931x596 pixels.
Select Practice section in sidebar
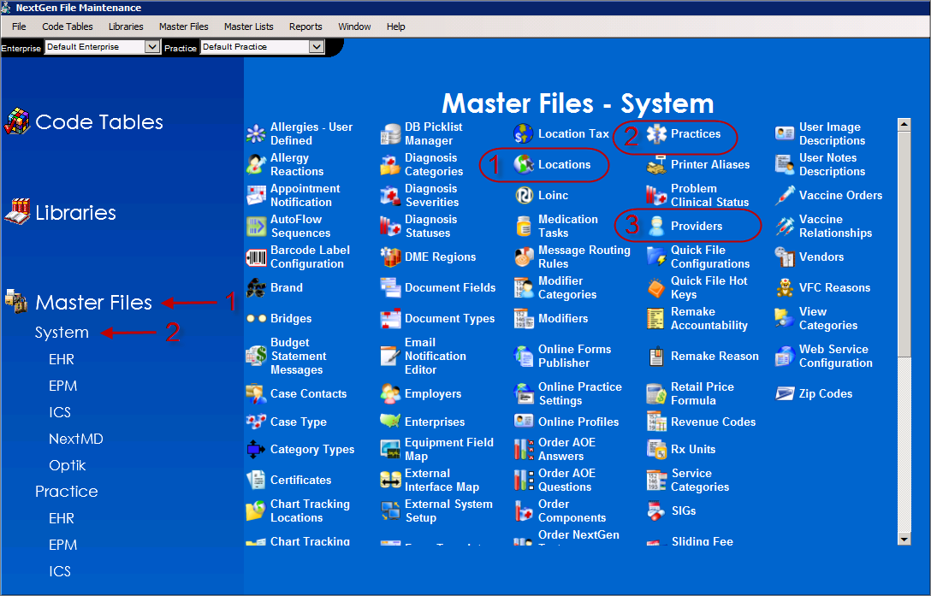(x=67, y=492)
